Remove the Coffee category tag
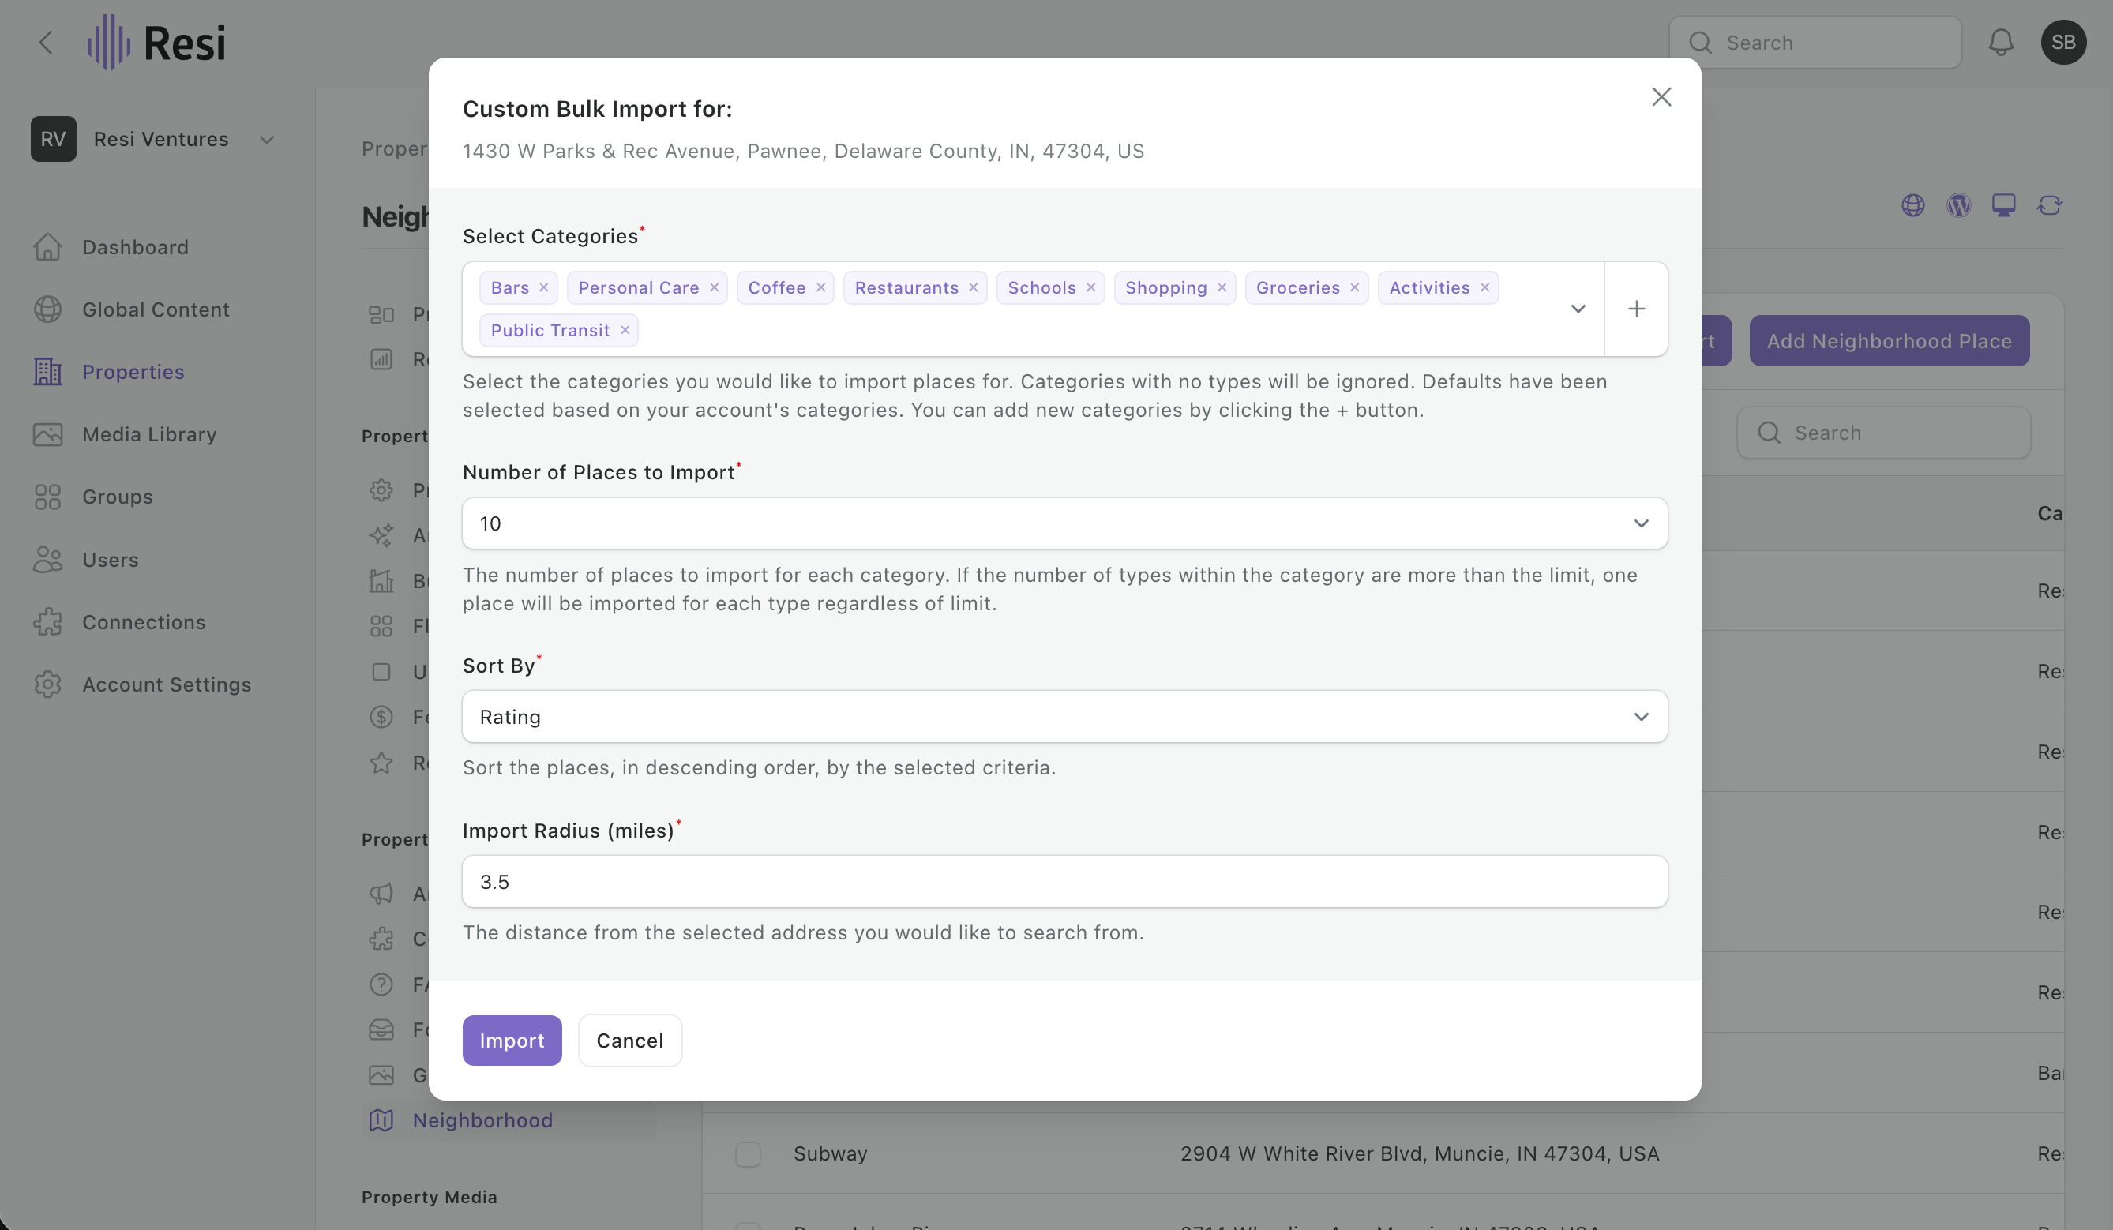This screenshot has width=2113, height=1230. 820,287
